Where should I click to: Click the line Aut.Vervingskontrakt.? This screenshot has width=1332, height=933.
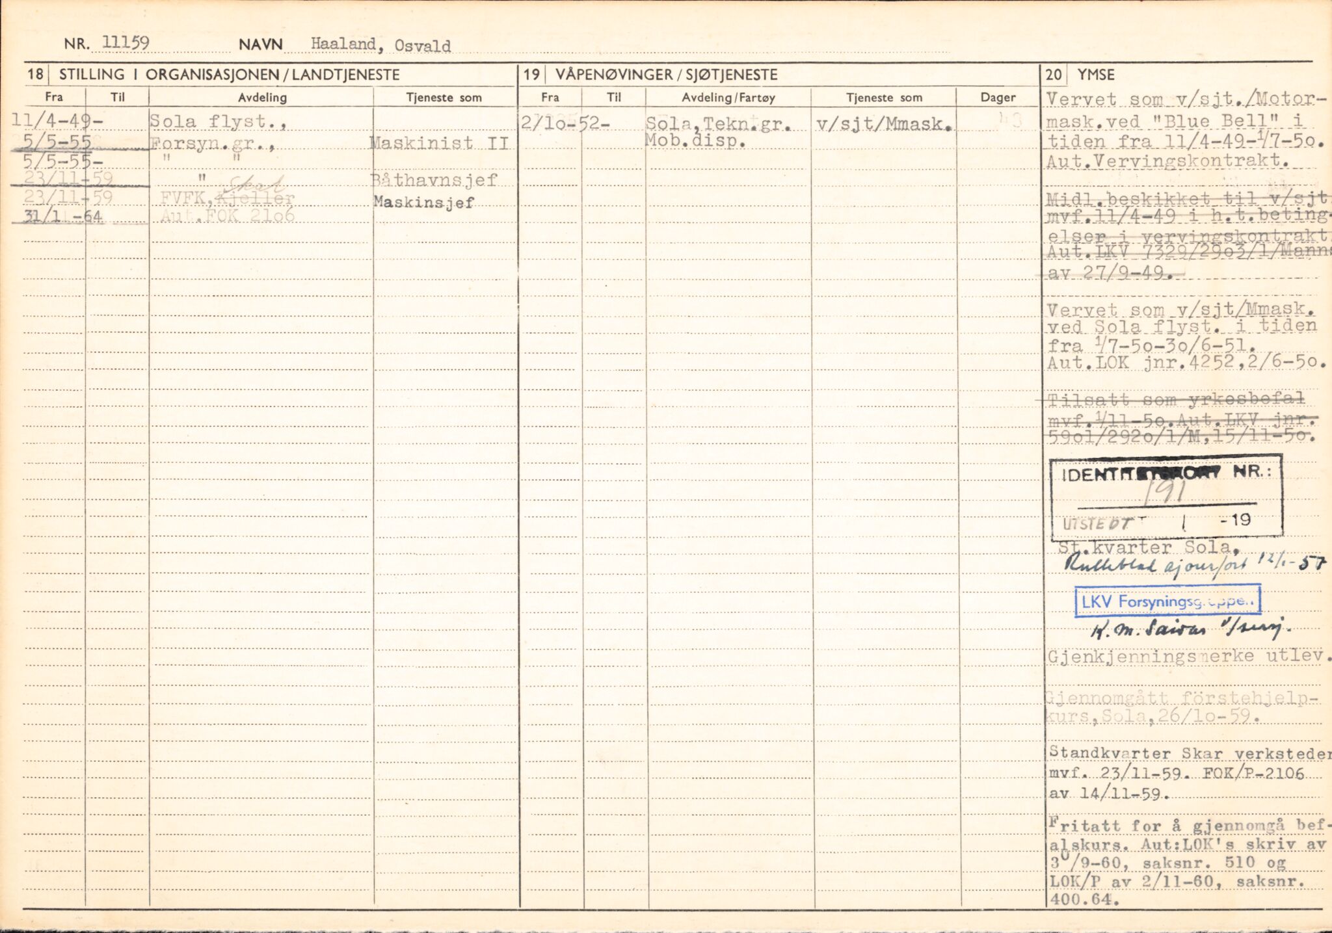point(1167,161)
